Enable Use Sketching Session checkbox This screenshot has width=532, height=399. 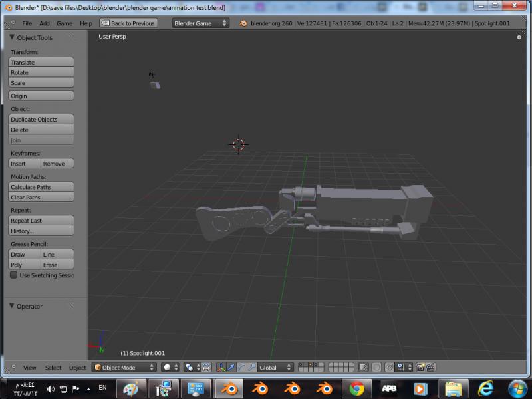pyautogui.click(x=13, y=275)
